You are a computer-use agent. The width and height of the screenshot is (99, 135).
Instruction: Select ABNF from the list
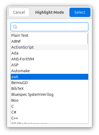pyautogui.click(x=49, y=41)
